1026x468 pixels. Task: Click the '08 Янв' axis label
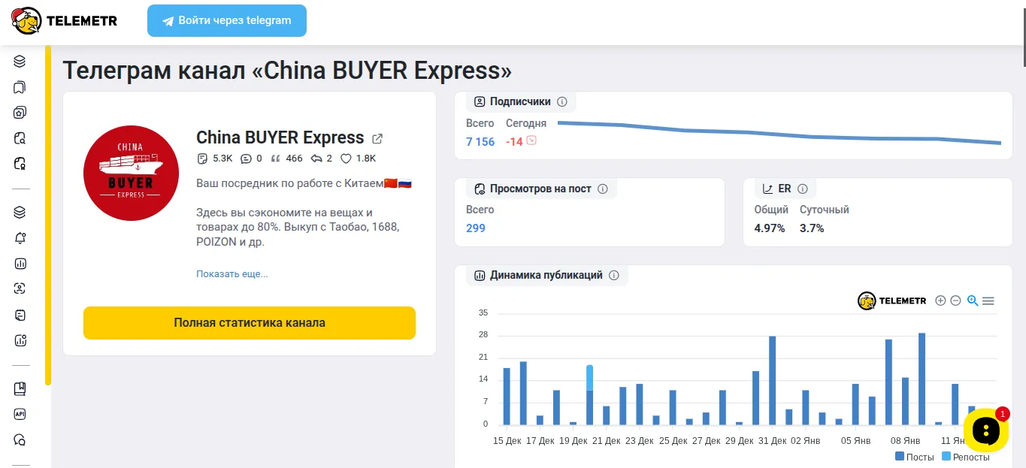(x=905, y=441)
